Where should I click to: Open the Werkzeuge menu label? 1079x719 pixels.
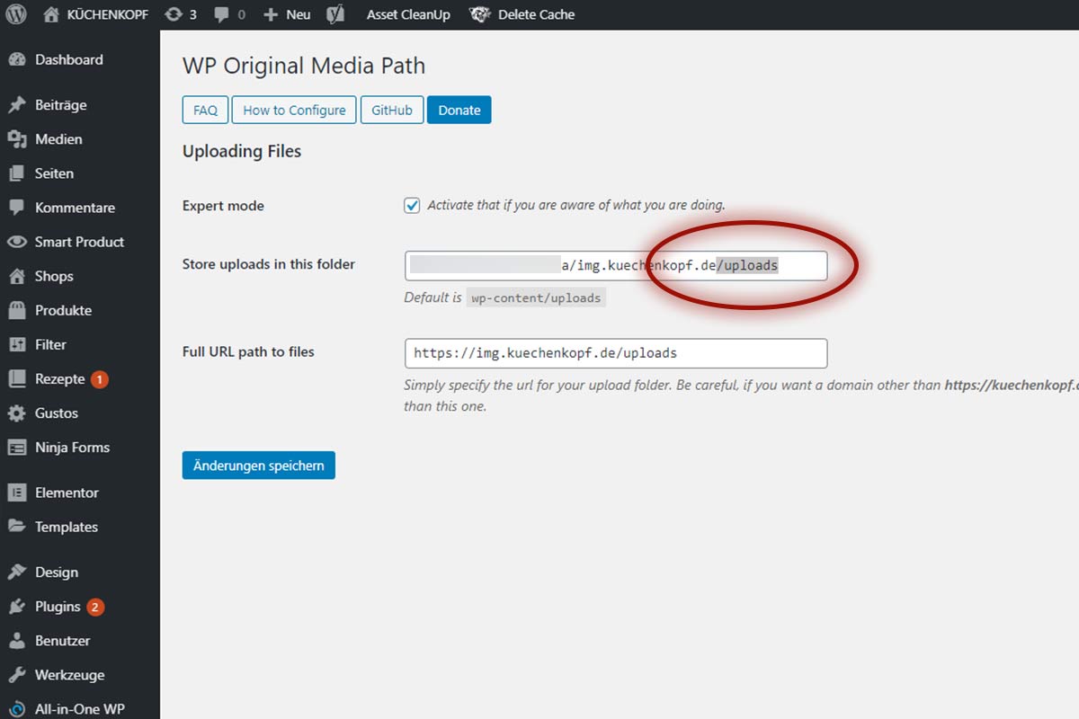[x=69, y=675]
